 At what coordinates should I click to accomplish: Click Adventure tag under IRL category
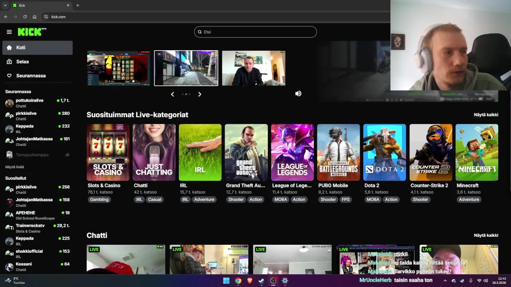pyautogui.click(x=204, y=200)
